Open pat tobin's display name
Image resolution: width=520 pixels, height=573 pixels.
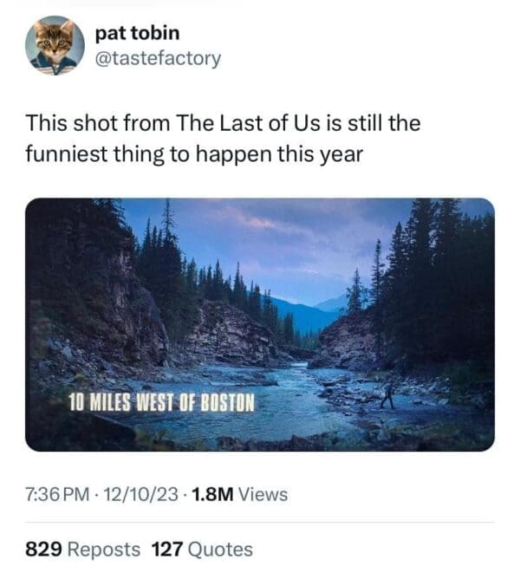(x=137, y=33)
